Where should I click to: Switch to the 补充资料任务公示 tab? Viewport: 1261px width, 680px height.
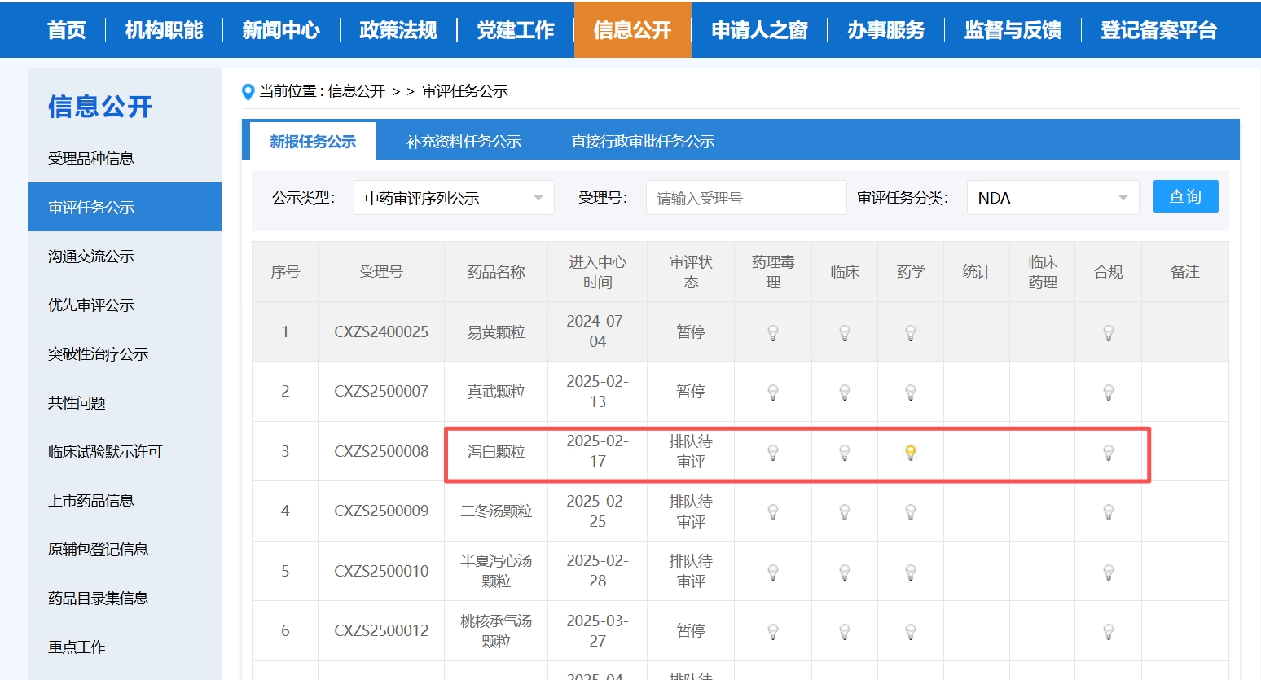464,142
